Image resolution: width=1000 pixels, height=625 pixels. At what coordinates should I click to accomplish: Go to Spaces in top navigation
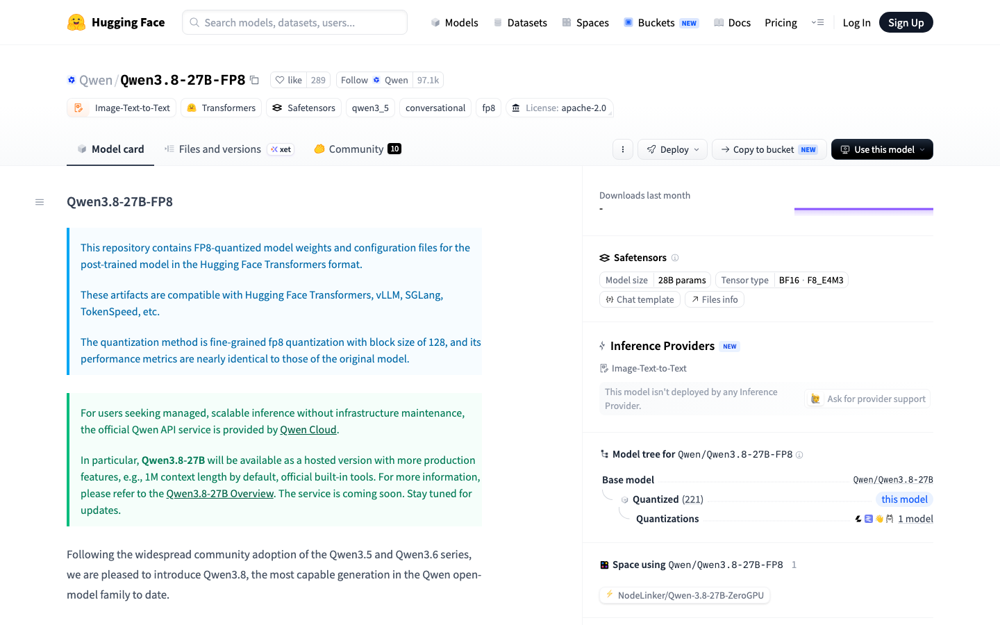585,22
